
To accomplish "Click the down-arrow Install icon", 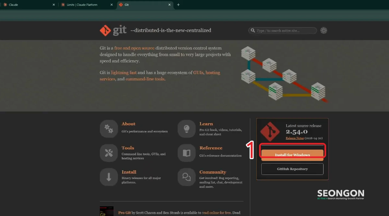I will [x=109, y=177].
